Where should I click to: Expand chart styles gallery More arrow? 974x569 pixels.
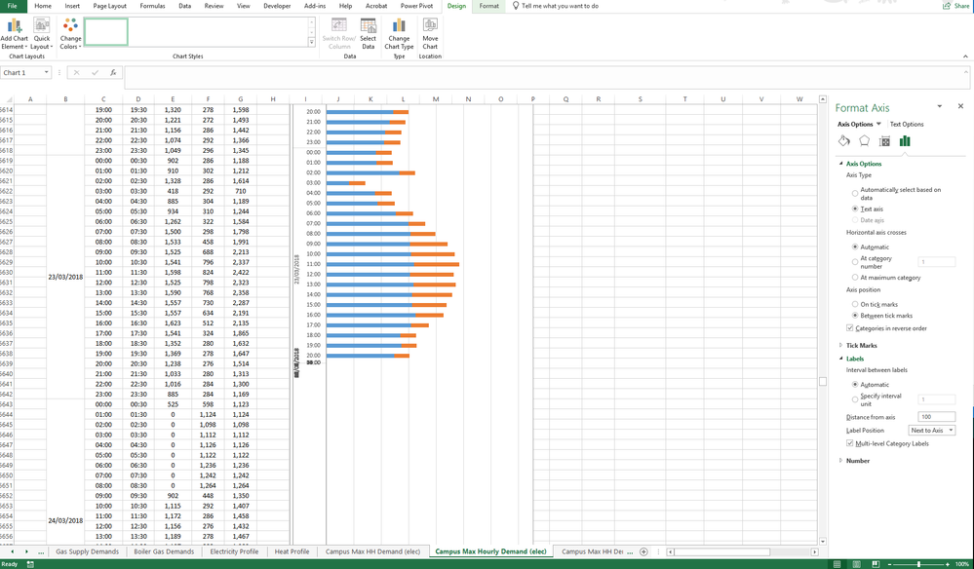[312, 42]
